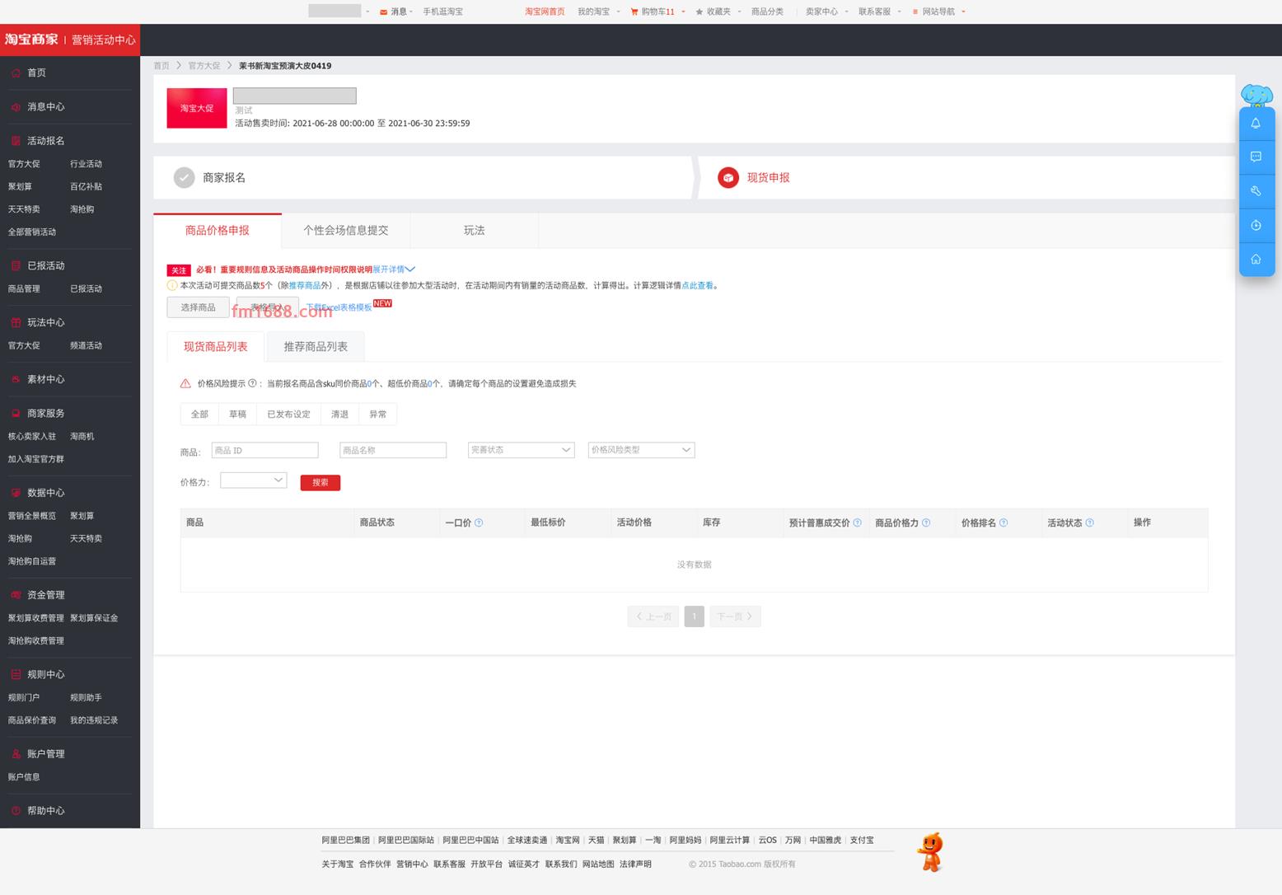This screenshot has height=895, width=1282.
Task: Click the 价格排名 help icon
Action: coord(1004,522)
